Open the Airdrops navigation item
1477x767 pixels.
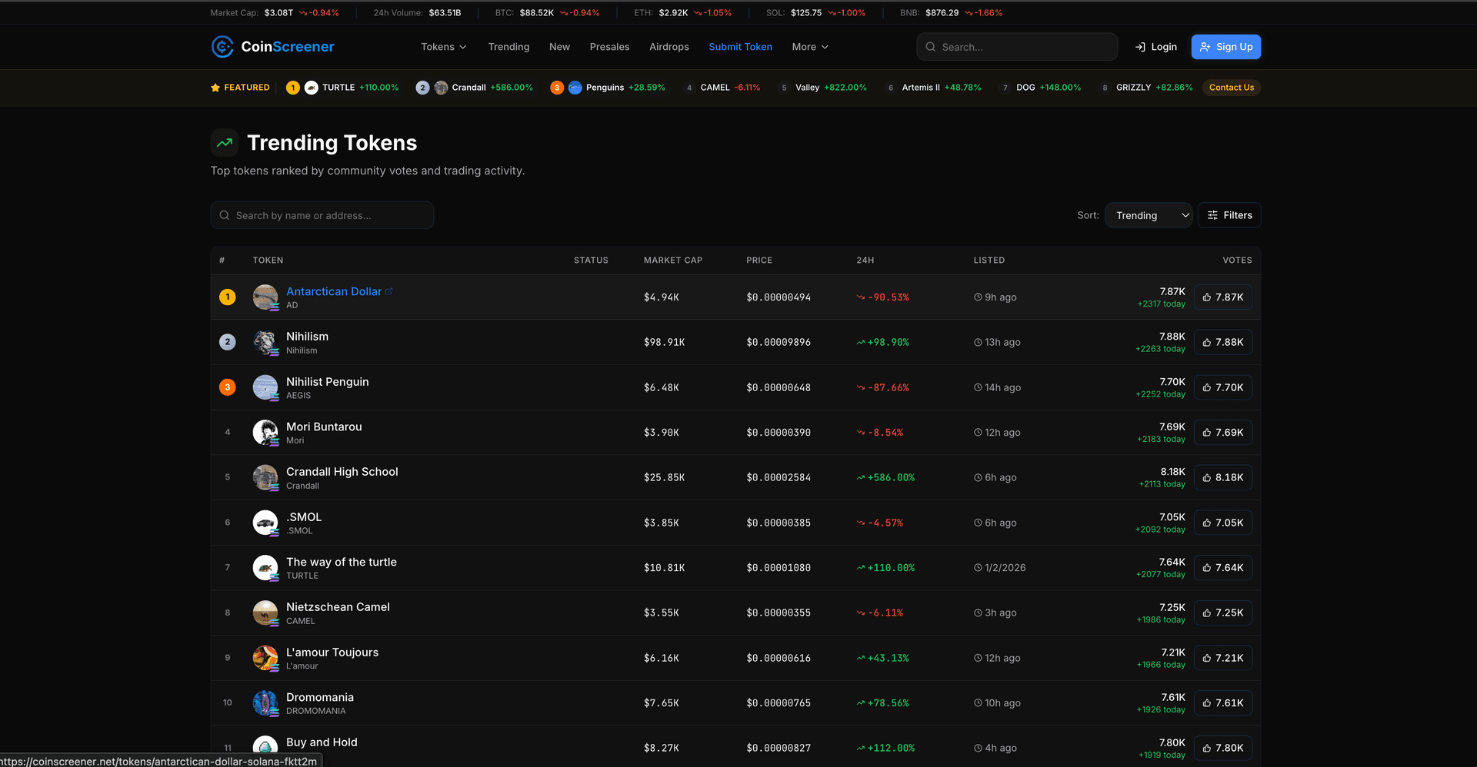click(x=668, y=47)
